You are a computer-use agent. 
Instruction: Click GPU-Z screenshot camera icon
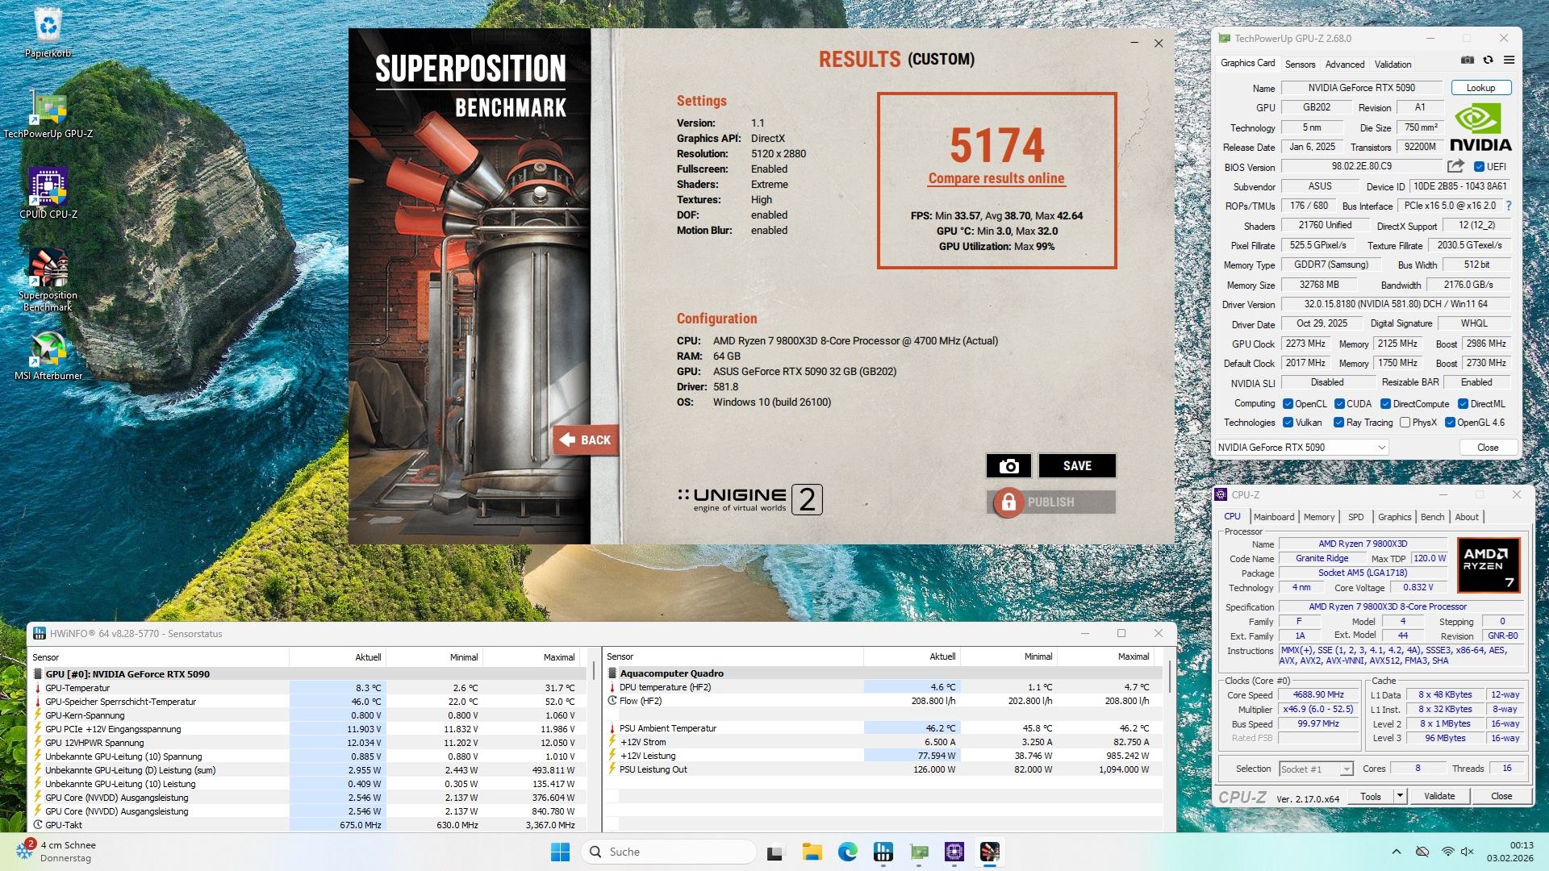[1468, 60]
